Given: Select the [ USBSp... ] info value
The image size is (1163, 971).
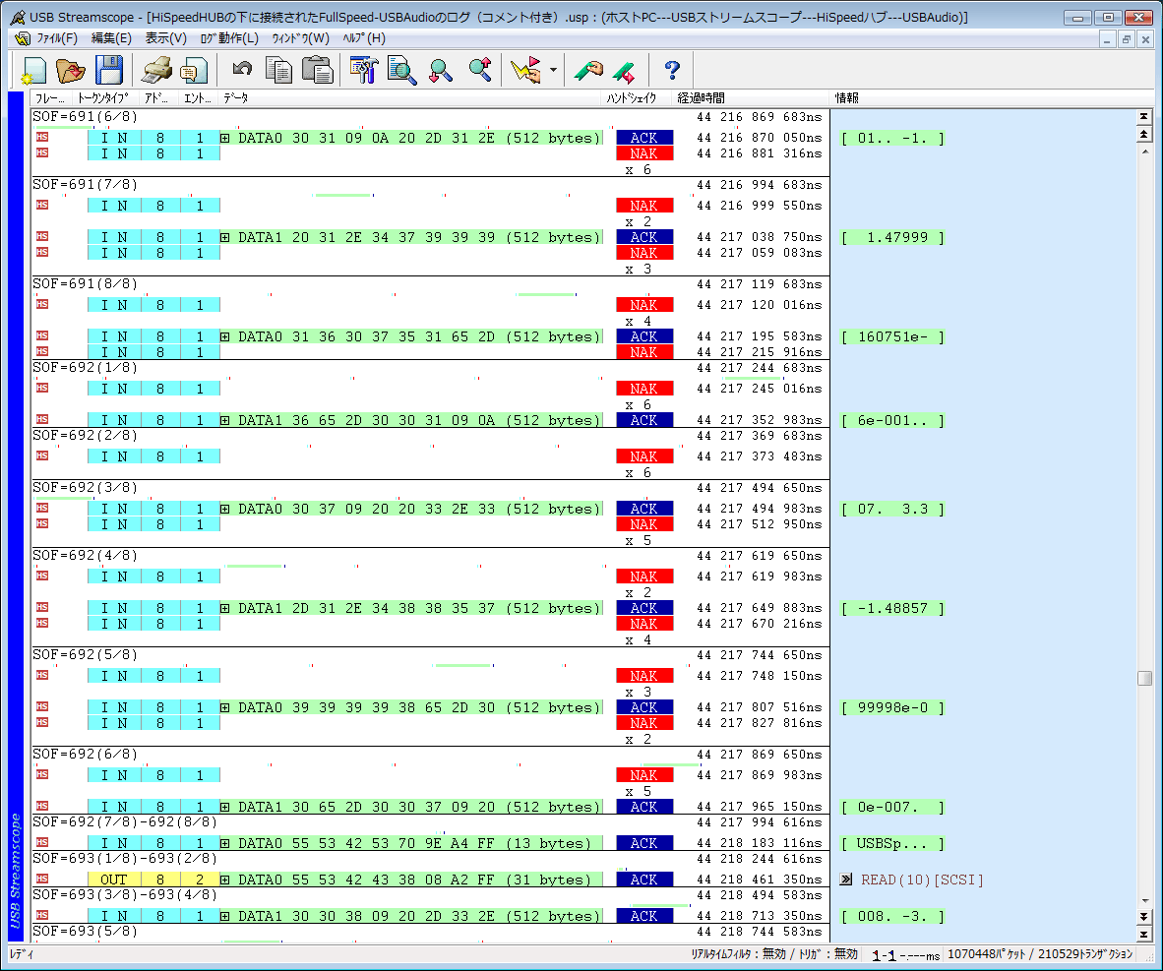Looking at the screenshot, I should [x=893, y=843].
